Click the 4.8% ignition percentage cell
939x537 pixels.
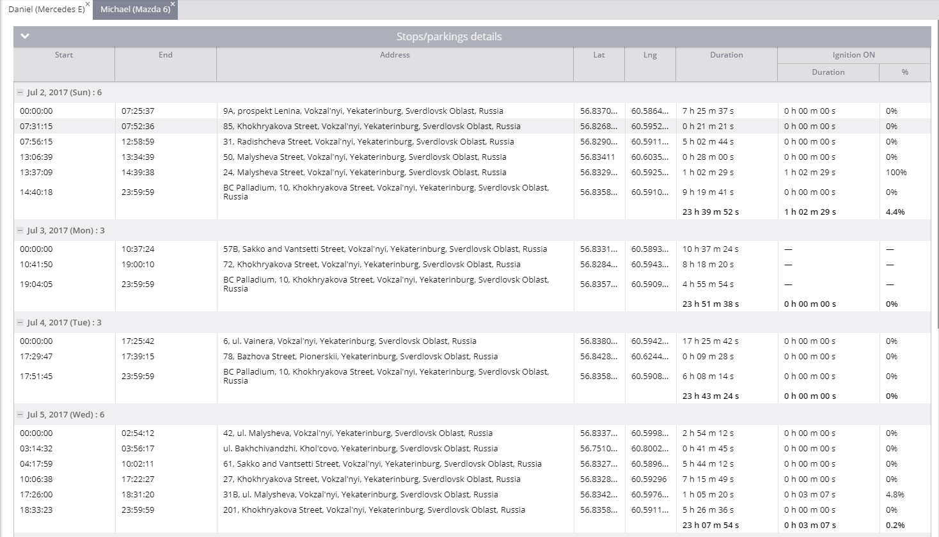(895, 495)
